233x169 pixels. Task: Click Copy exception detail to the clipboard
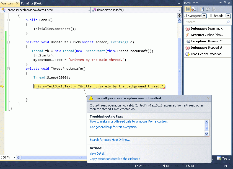coord(115,159)
